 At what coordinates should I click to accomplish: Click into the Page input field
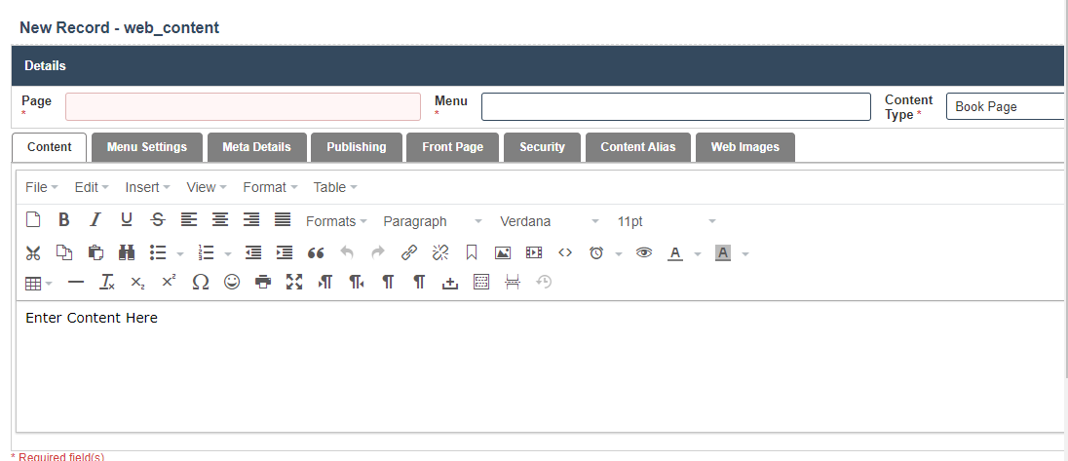point(243,106)
